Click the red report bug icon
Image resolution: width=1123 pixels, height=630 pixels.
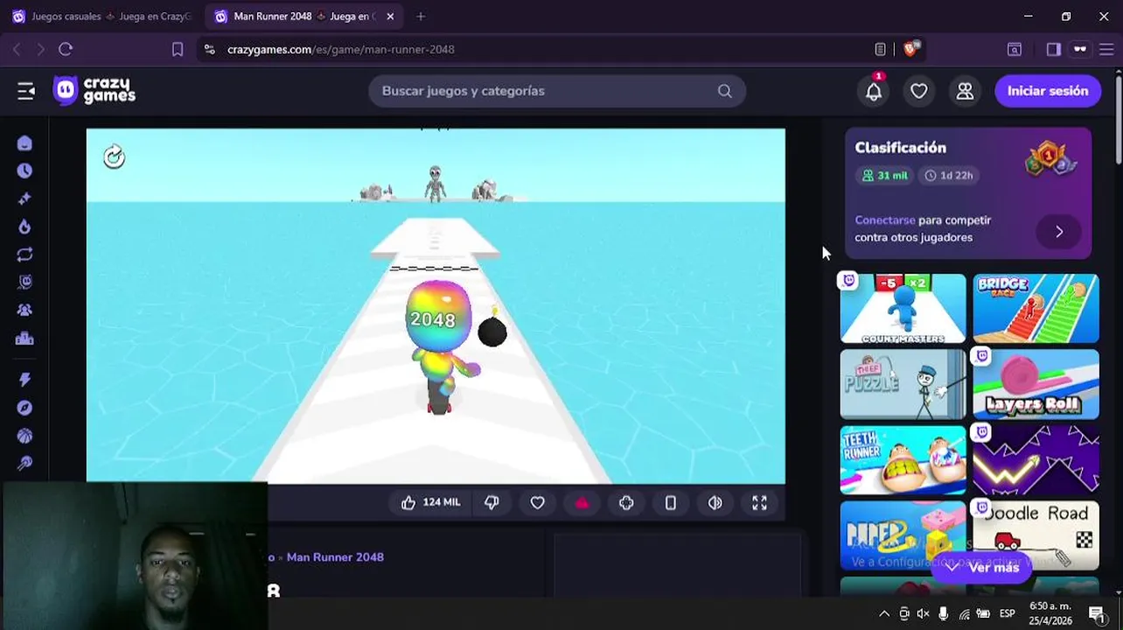pos(582,503)
